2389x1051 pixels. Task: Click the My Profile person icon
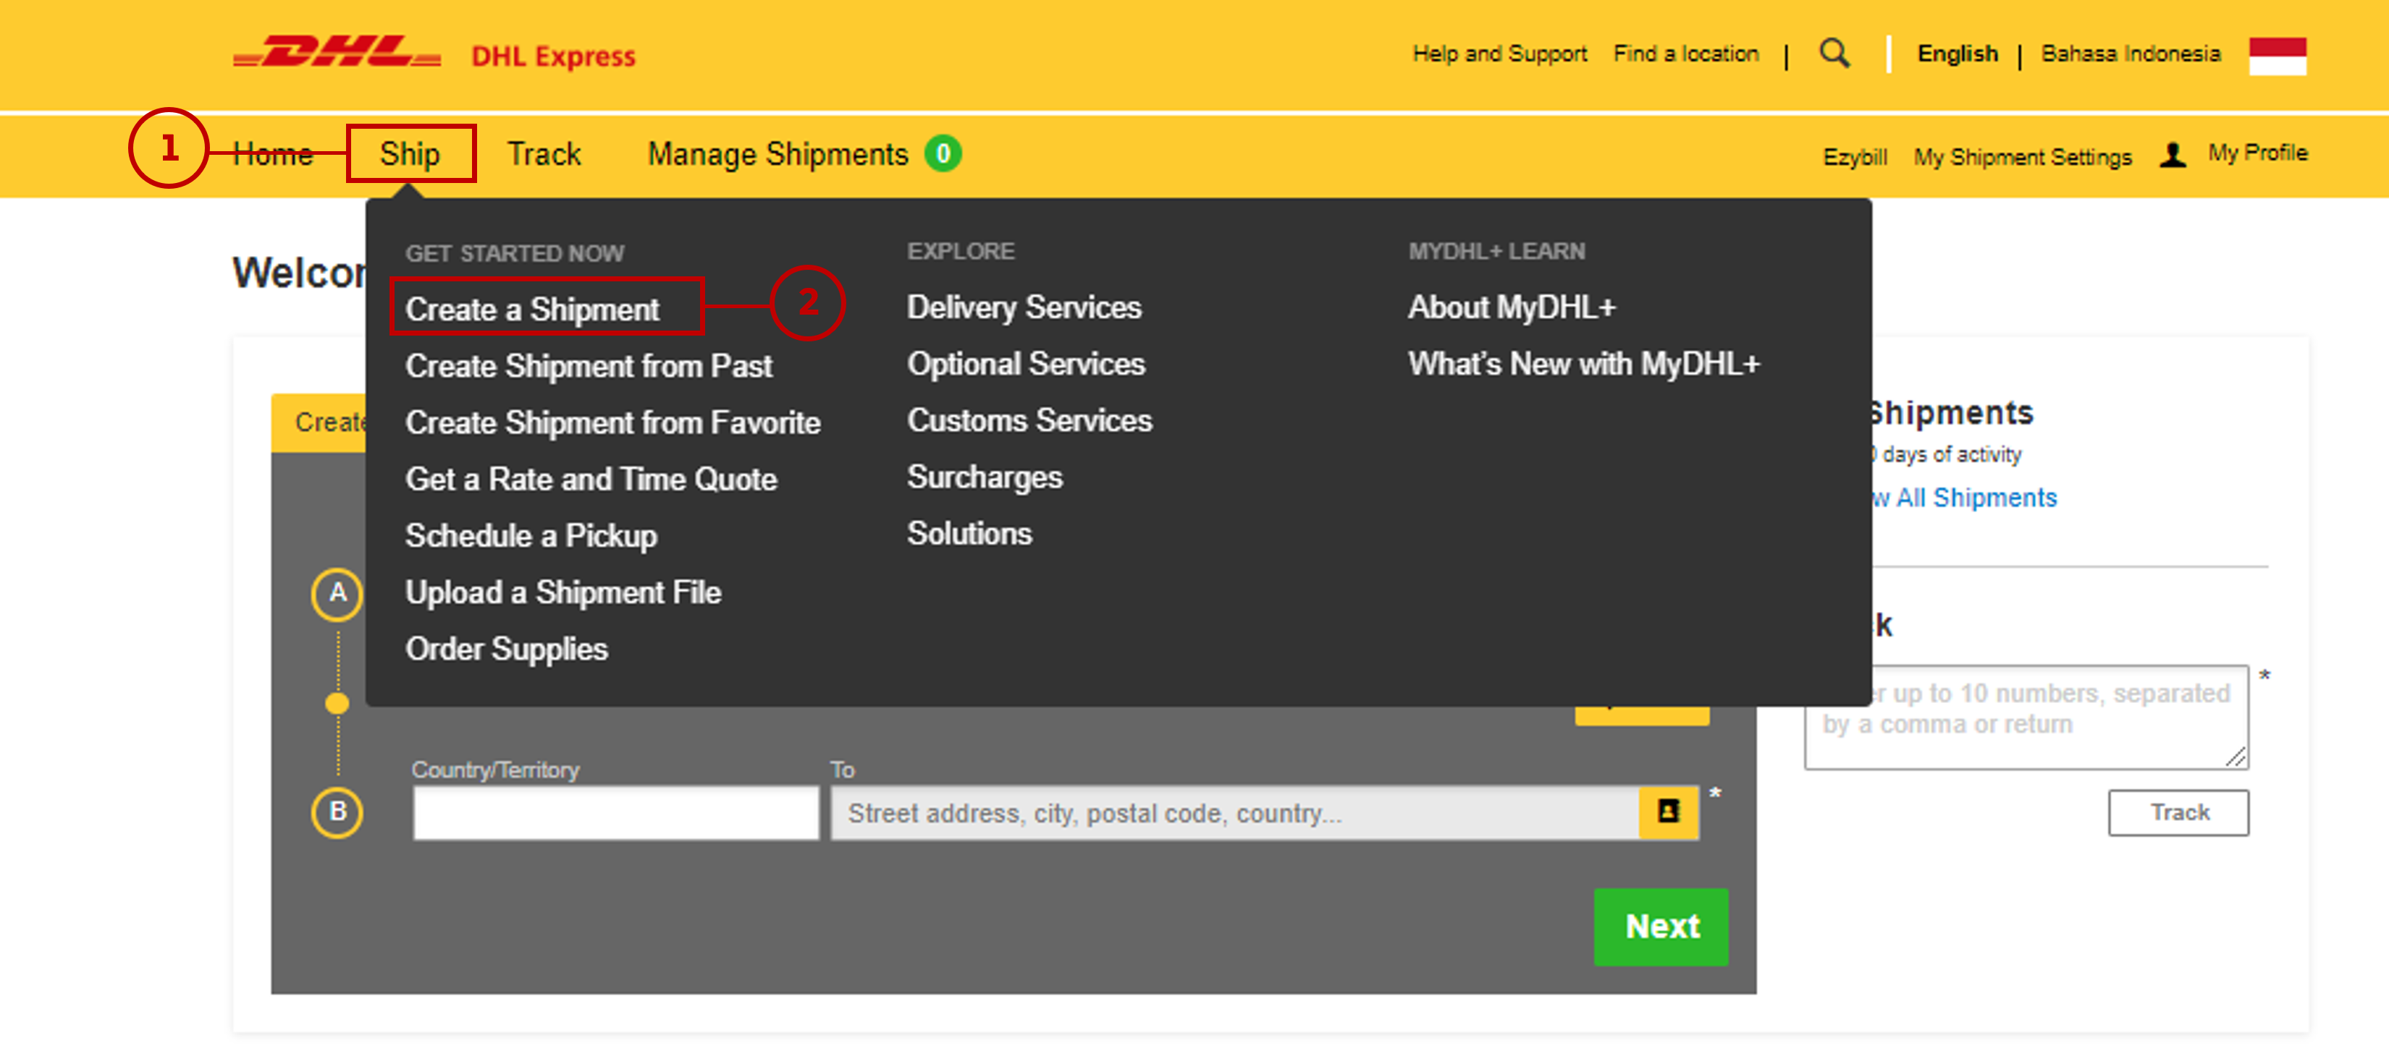tap(2173, 155)
